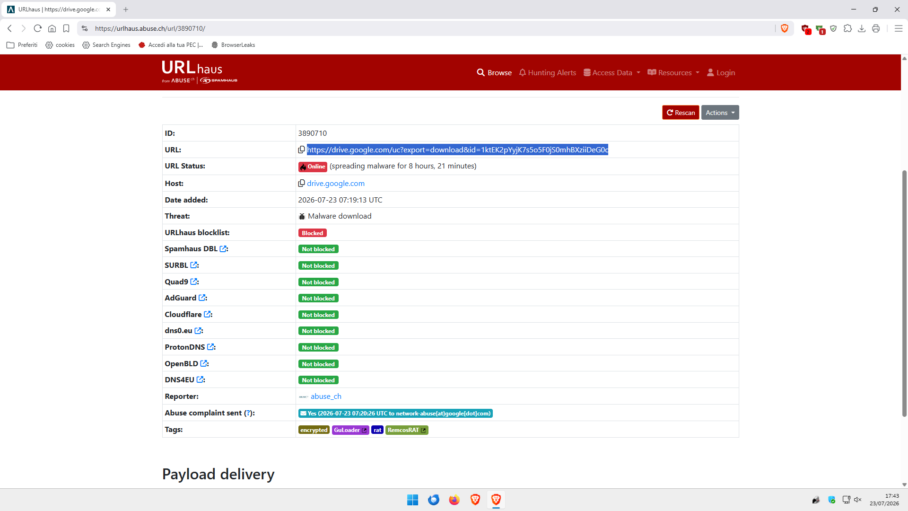The image size is (908, 511).
Task: Rescan the URL with Rescan button
Action: [681, 113]
